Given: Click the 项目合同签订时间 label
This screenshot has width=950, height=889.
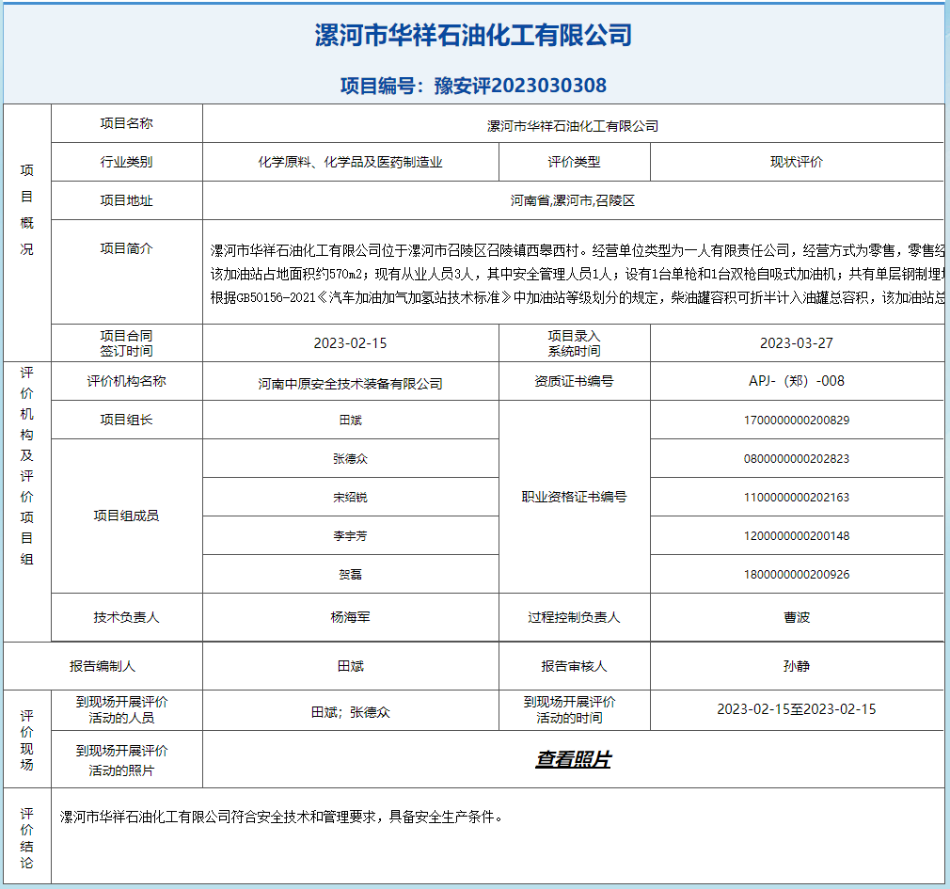Looking at the screenshot, I should pos(127,343).
